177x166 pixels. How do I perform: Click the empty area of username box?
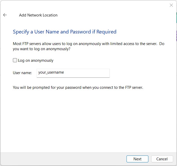coord(87,73)
